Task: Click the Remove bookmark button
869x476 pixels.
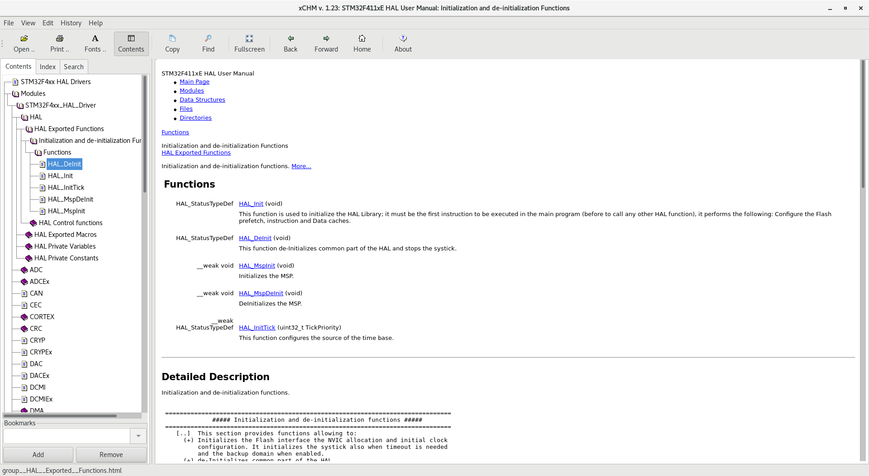Action: point(111,455)
